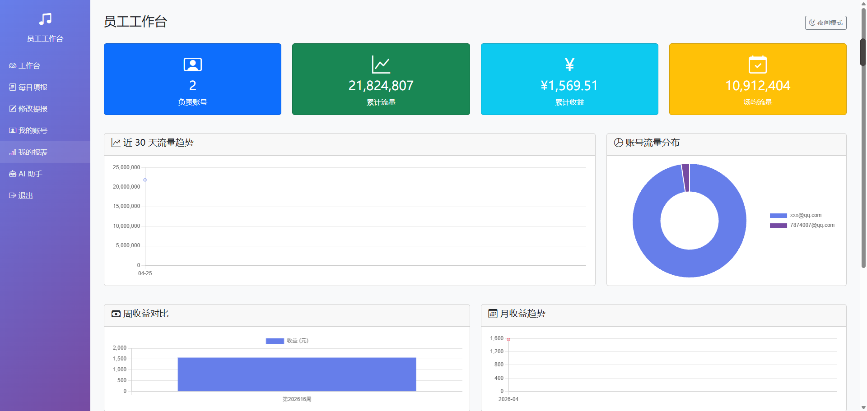
Task: Click the blue bar for 第202616周
Action: tap(297, 374)
